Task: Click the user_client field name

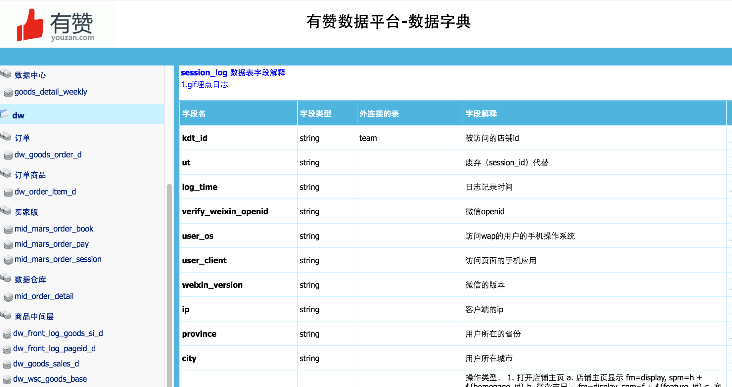Action: 204,260
